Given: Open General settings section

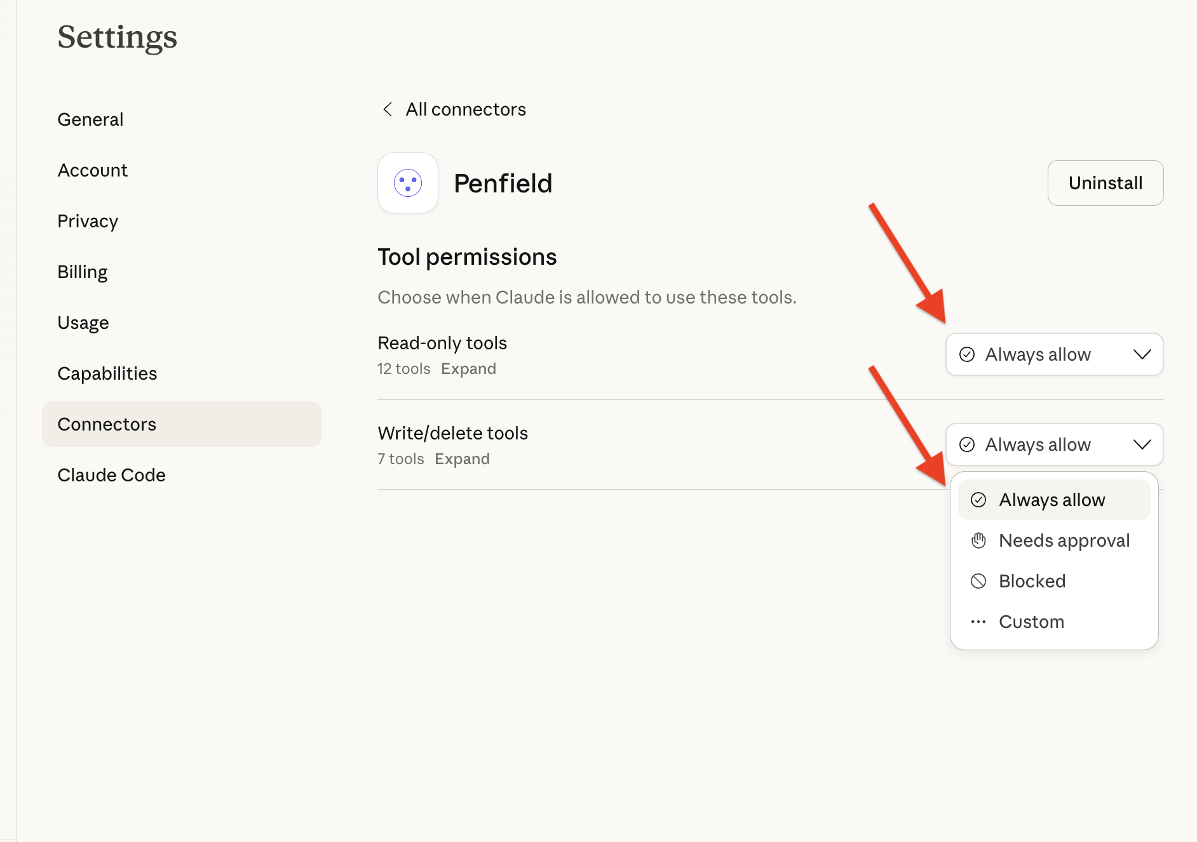Looking at the screenshot, I should point(182,119).
